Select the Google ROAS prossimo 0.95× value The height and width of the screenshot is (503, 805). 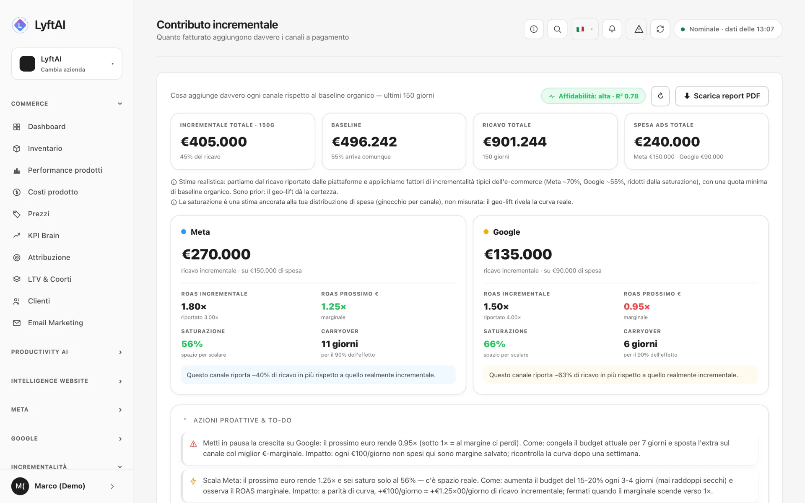pos(636,307)
